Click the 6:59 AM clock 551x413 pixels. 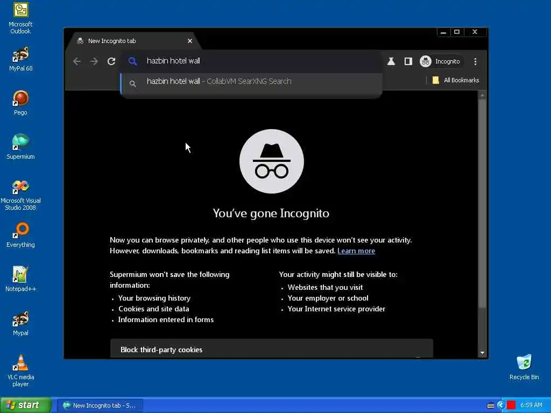point(531,405)
